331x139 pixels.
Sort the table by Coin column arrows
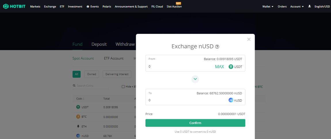coord(83,99)
